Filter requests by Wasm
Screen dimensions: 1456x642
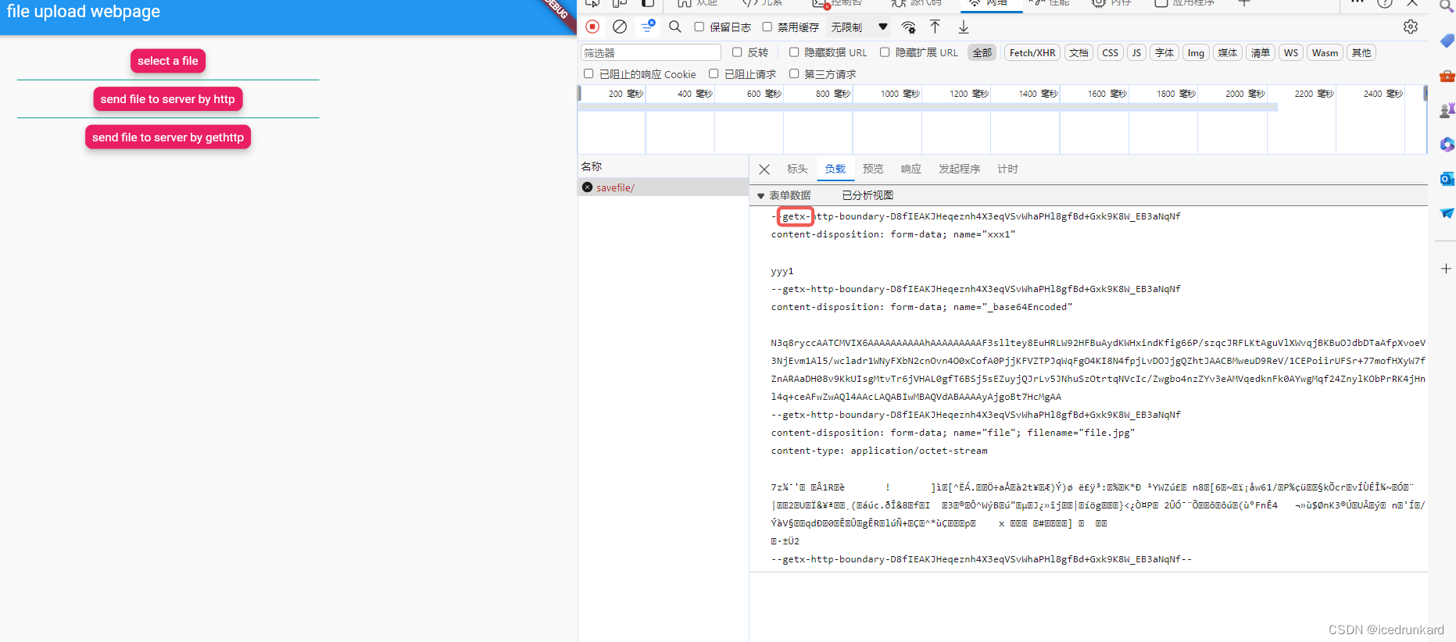pyautogui.click(x=1325, y=52)
